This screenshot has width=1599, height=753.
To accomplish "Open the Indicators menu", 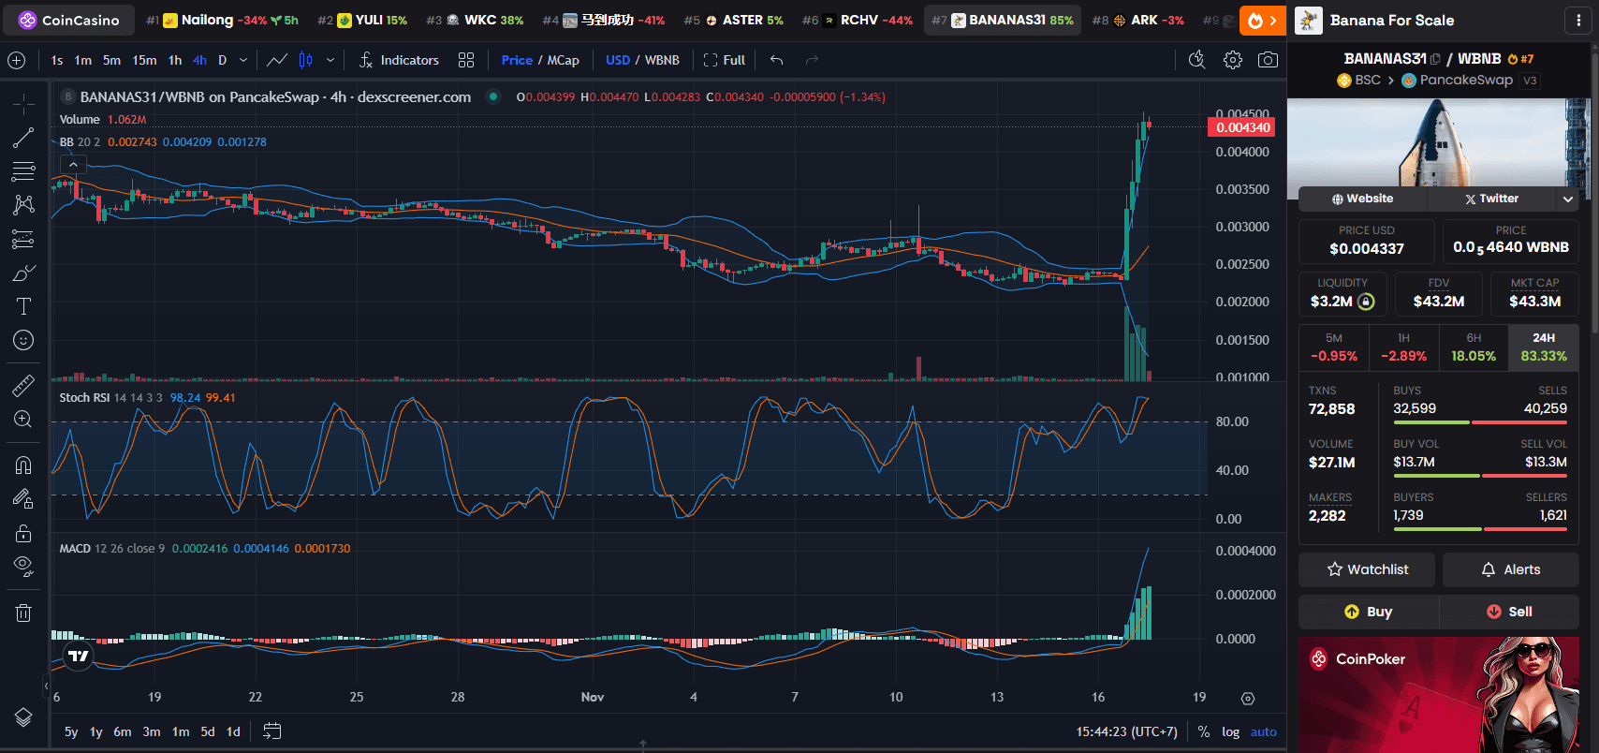I will point(399,60).
